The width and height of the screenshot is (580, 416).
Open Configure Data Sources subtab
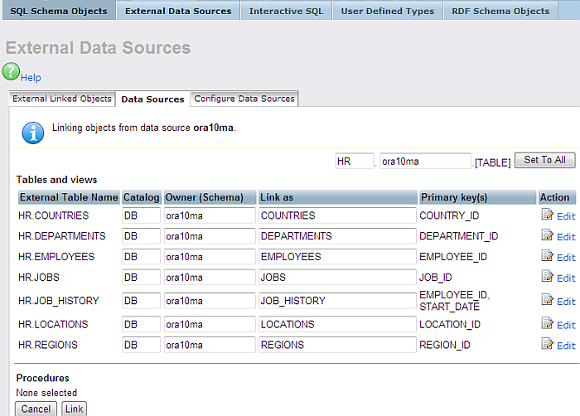[244, 99]
